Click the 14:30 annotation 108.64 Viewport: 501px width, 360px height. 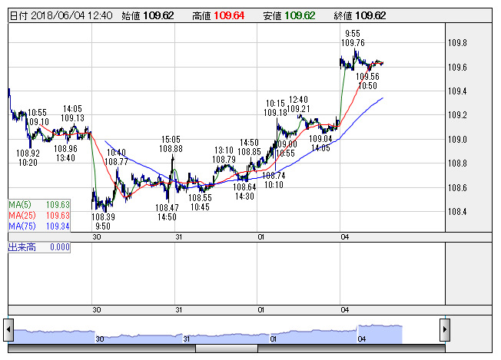[245, 191]
